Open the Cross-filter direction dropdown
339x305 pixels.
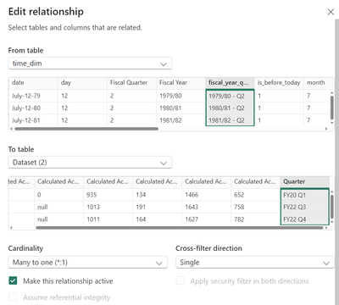(255, 263)
